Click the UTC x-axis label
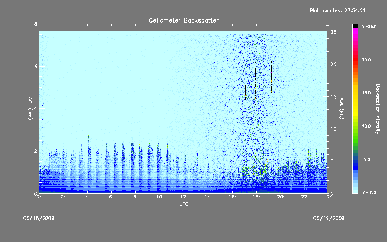Image resolution: width=387 pixels, height=242 pixels. click(x=184, y=204)
